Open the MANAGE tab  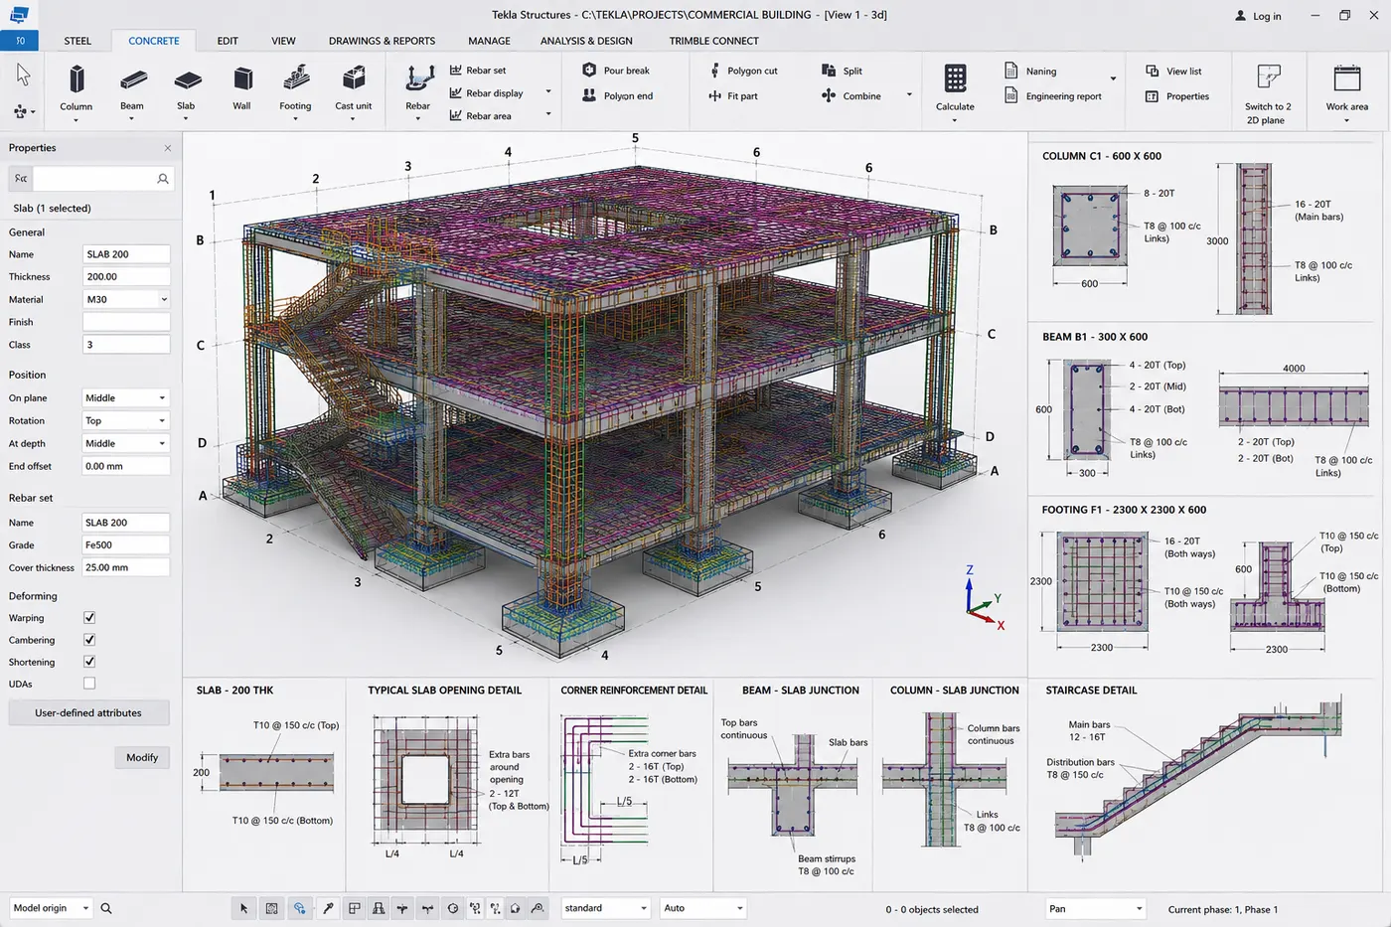pos(489,41)
